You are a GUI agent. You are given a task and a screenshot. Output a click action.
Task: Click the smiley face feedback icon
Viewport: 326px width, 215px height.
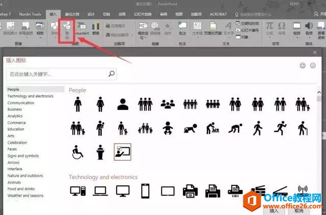click(303, 65)
